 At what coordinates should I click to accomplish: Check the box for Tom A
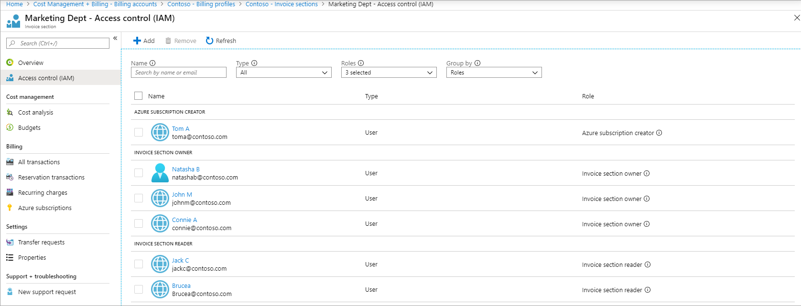click(x=139, y=132)
